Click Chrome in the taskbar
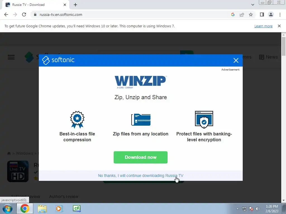The height and width of the screenshot is (214, 286). [25, 208]
